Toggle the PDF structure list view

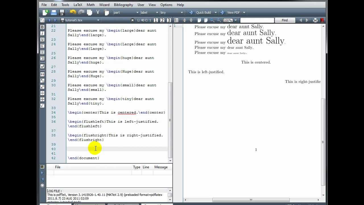[176, 20]
